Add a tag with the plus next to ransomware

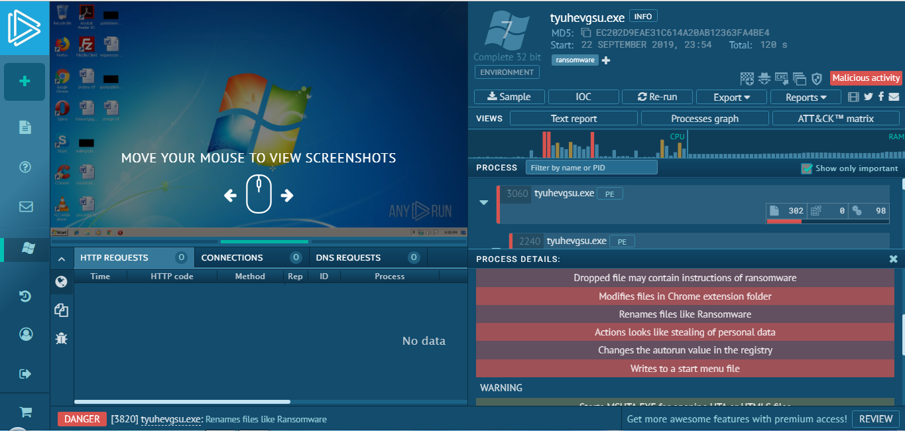pyautogui.click(x=606, y=60)
